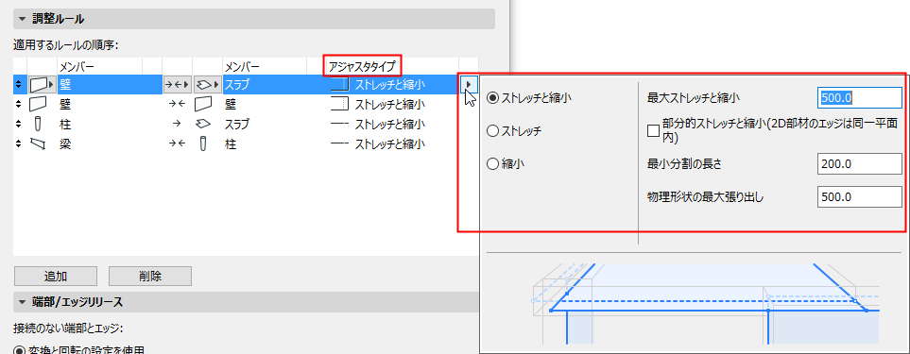Open the adjuster options arrow at the selected row's end
This screenshot has width=910, height=354.
tap(469, 85)
